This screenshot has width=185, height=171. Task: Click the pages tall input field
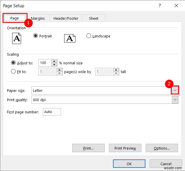click(x=104, y=72)
